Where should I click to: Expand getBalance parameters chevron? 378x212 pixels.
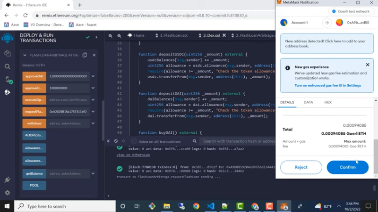pos(93,173)
